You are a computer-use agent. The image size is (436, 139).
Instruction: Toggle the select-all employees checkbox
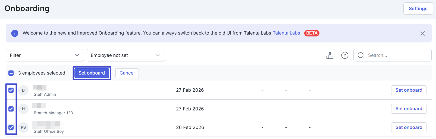11,73
